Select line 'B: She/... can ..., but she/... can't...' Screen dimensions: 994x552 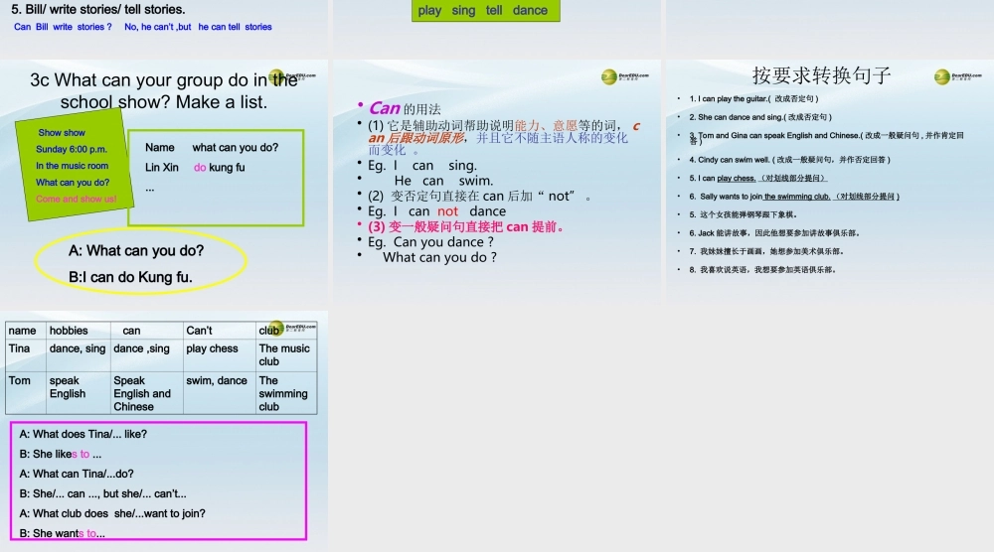[x=102, y=493]
